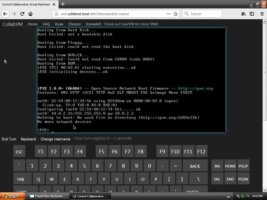Click the BACK backspace virtual key

coord(195,165)
